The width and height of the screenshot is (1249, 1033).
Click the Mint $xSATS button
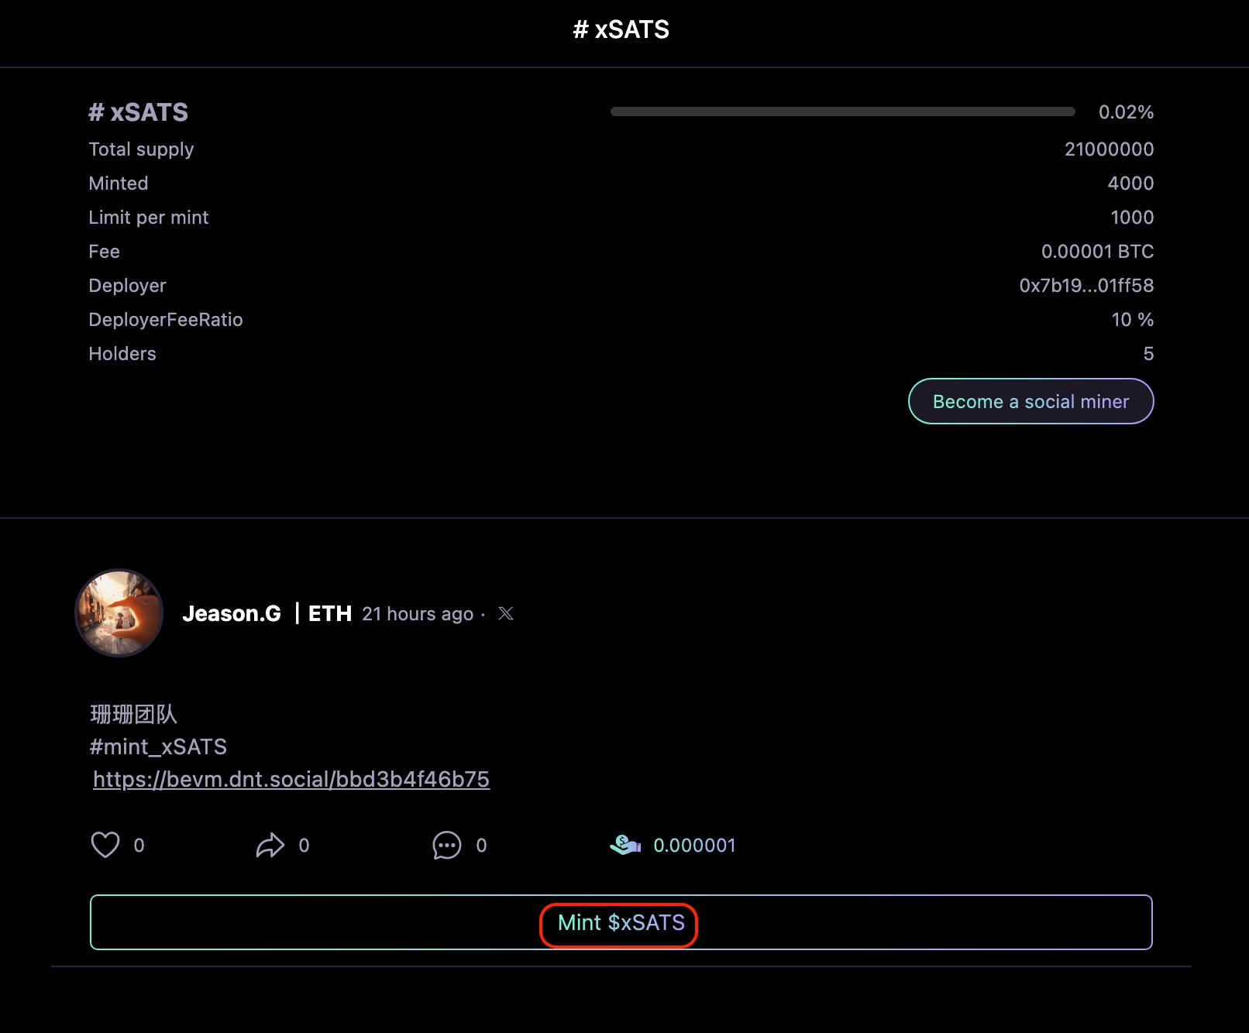(x=621, y=922)
